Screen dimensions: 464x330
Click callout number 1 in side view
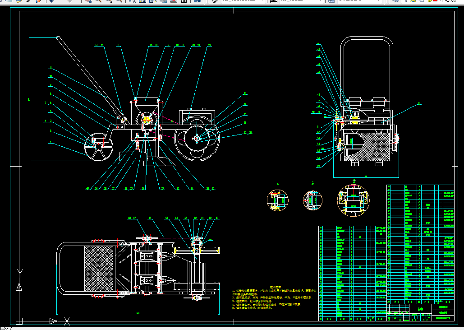click(x=51, y=142)
